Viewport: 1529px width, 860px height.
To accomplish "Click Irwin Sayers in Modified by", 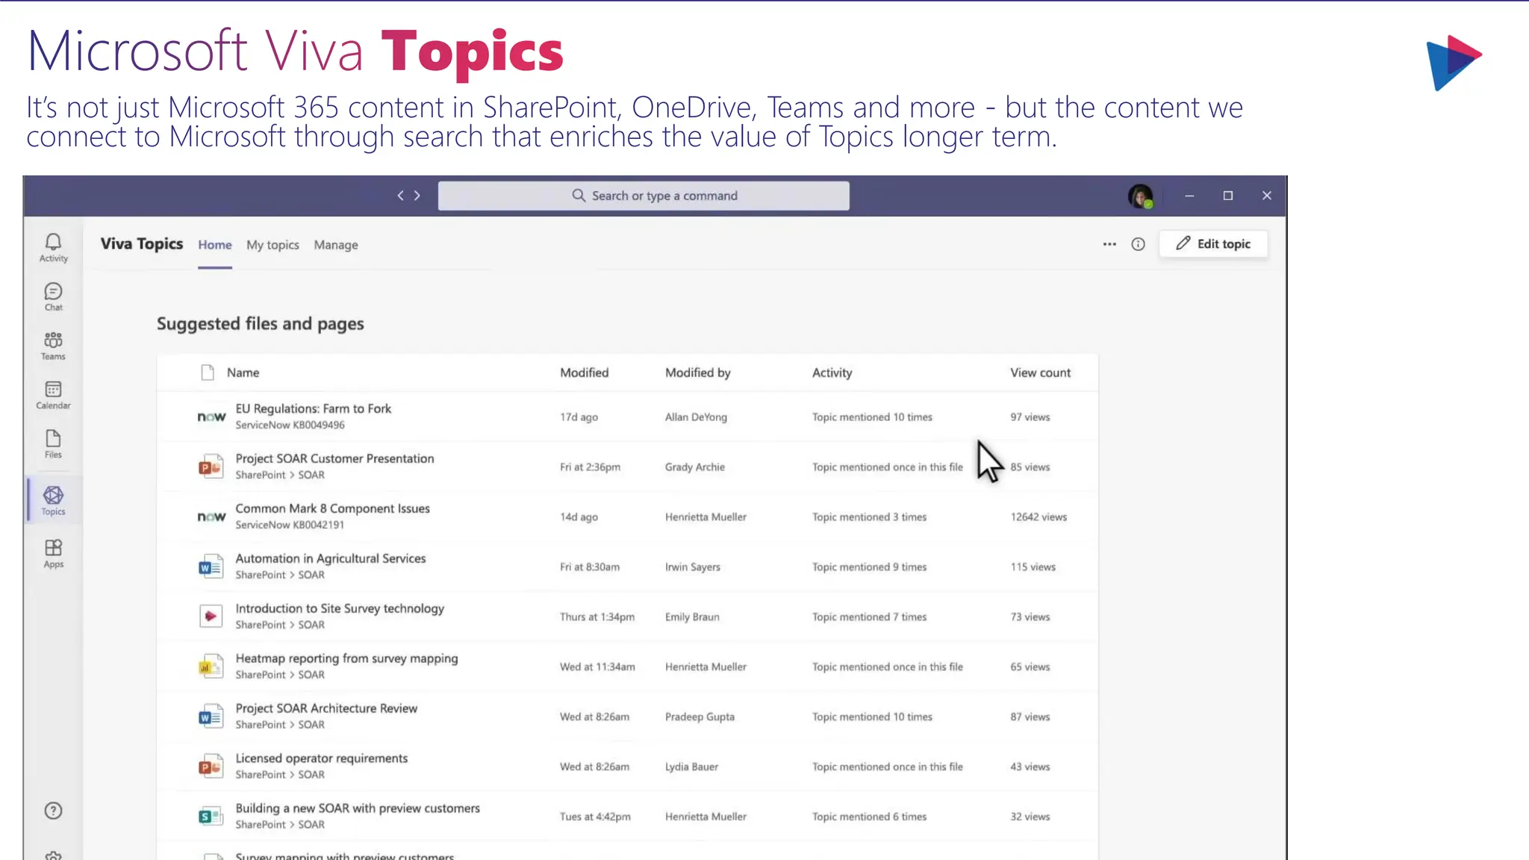I will [x=692, y=567].
